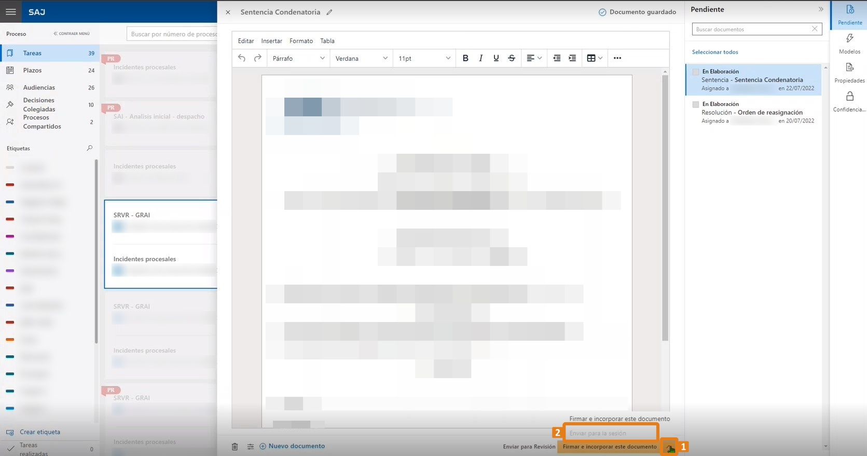Apply strikethrough formatting
This screenshot has width=867, height=456.
click(512, 58)
